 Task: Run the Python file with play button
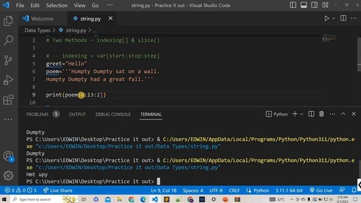pyautogui.click(x=327, y=19)
